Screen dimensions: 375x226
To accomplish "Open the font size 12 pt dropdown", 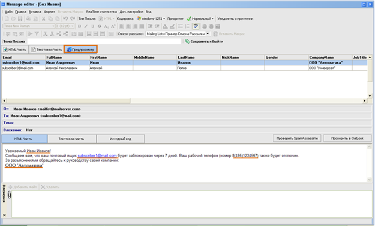I will click(x=72, y=26).
